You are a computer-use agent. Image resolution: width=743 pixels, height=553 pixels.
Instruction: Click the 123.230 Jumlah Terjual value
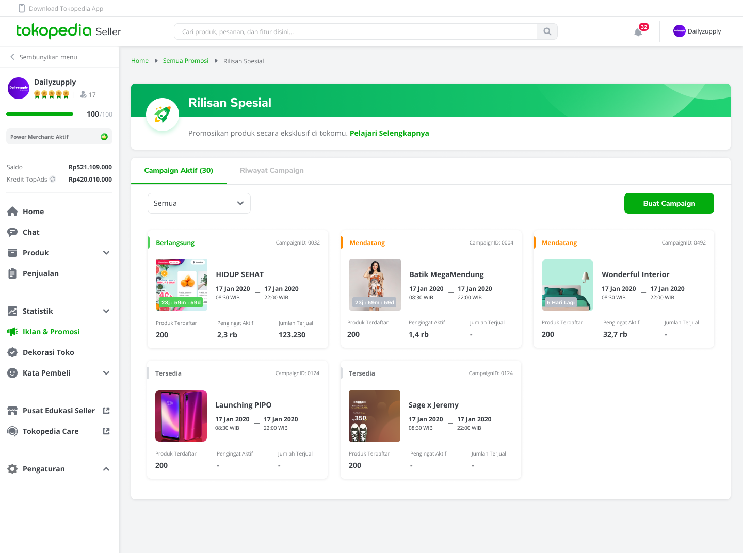(x=292, y=335)
